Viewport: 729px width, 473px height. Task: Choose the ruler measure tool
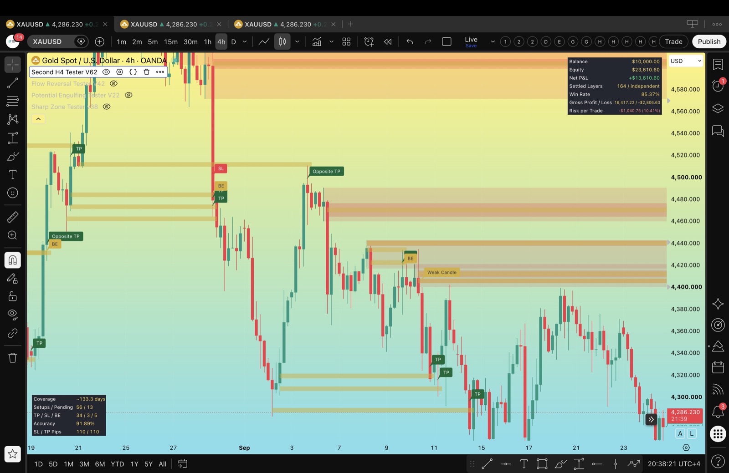tap(12, 217)
